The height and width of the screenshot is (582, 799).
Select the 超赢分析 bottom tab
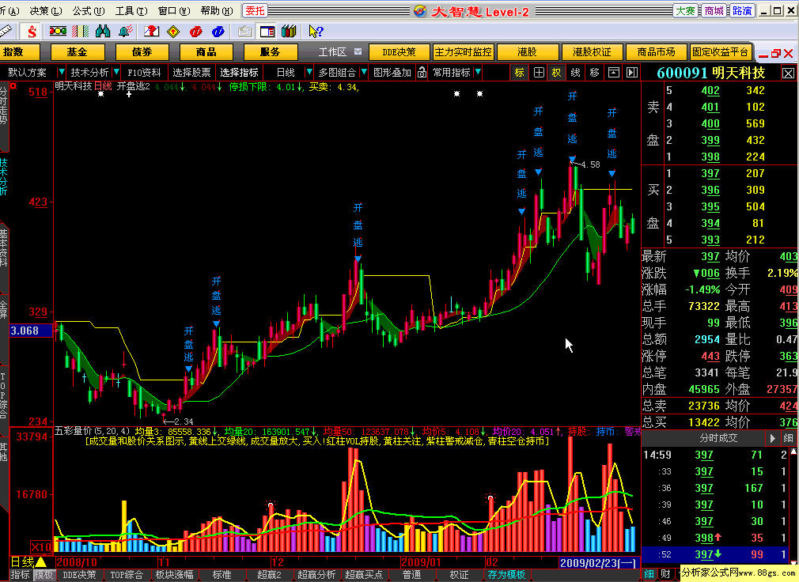click(316, 575)
